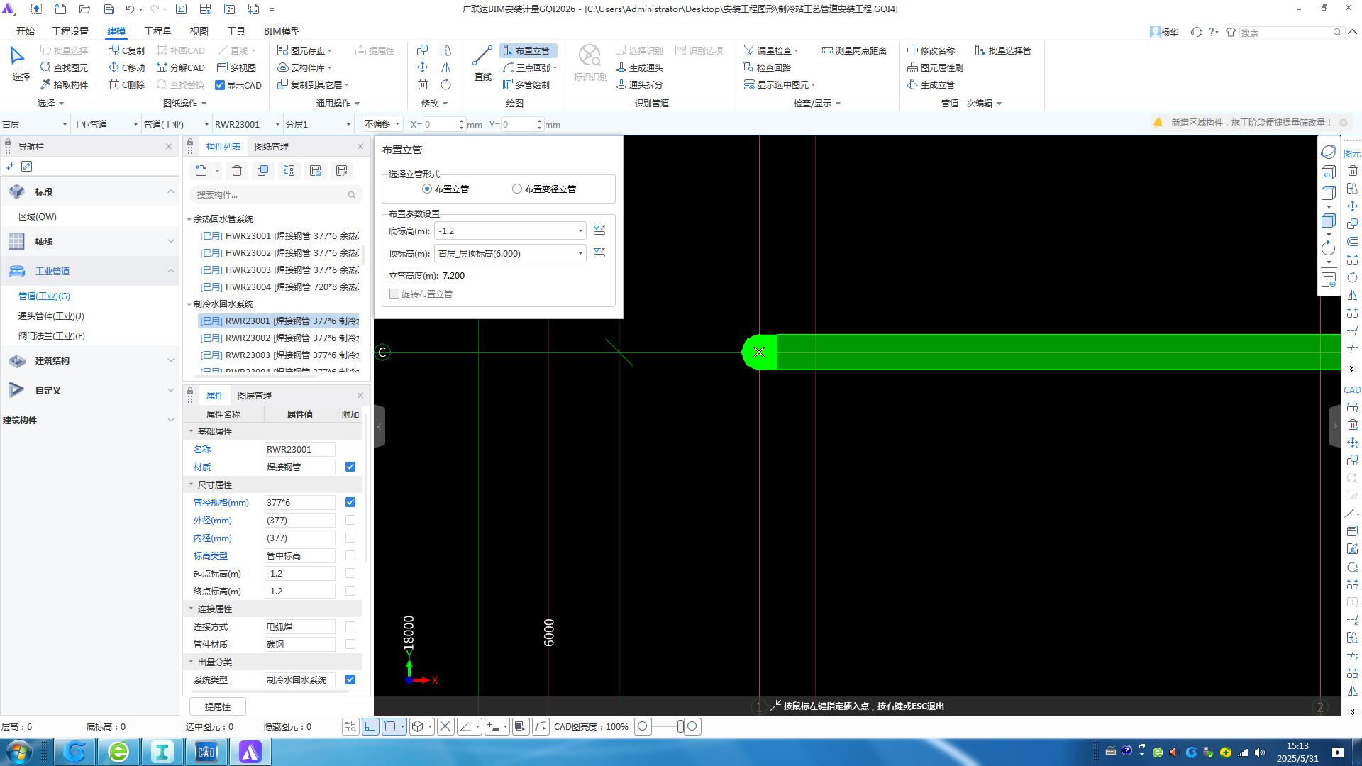
Task: Click the C复制 copy tool
Action: [126, 50]
